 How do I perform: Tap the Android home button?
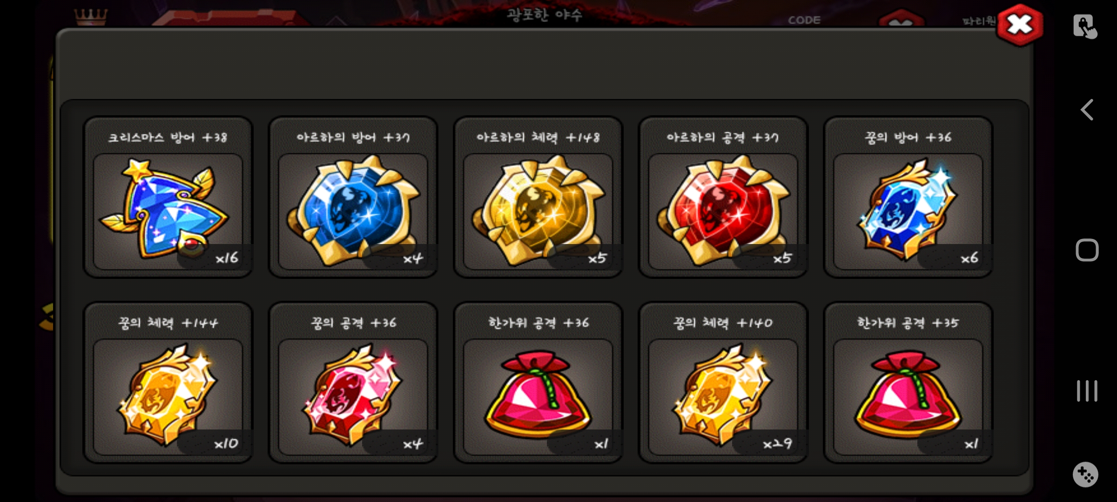click(1087, 250)
